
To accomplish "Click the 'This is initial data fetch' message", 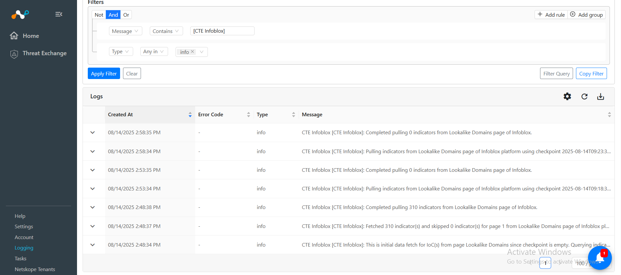I will [x=456, y=245].
